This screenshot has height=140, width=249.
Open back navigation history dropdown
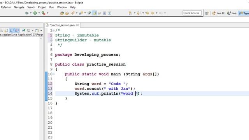point(156,13)
